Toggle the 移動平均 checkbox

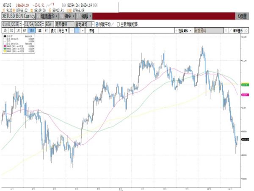pyautogui.click(x=97, y=25)
